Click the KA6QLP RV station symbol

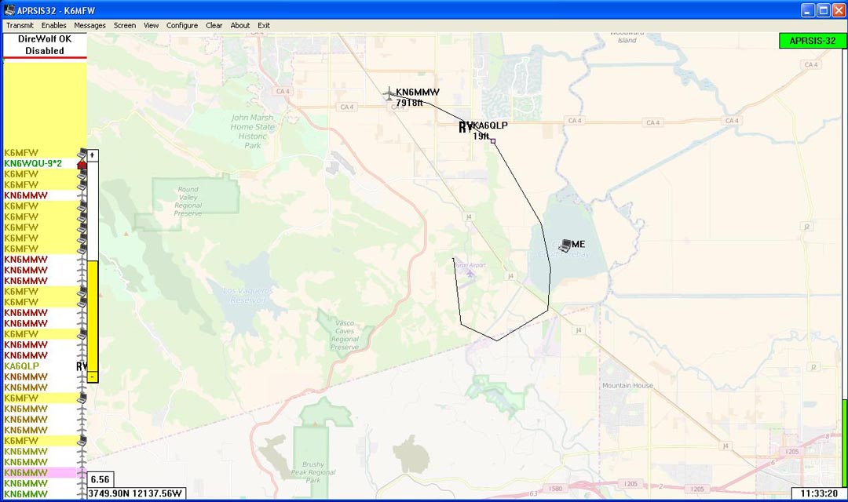point(466,126)
